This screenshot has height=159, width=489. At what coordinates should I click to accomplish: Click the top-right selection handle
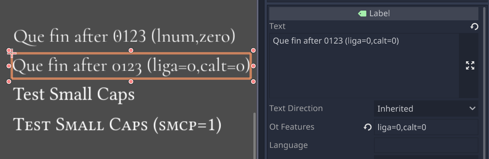253,50
